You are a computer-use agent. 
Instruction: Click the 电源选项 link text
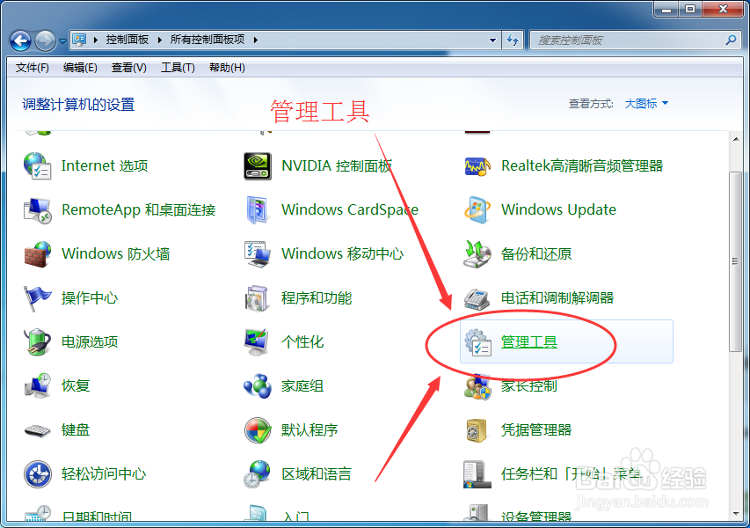click(x=90, y=342)
